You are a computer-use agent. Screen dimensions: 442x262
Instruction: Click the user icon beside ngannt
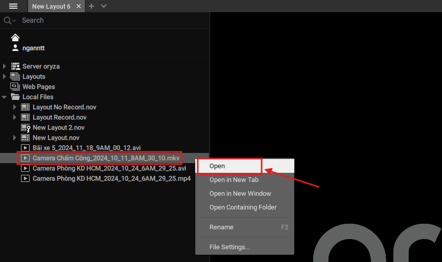tap(15, 48)
